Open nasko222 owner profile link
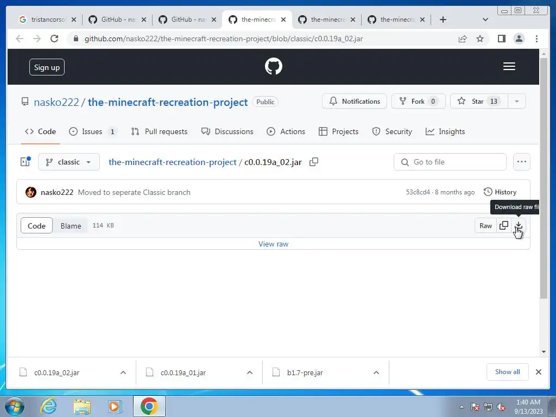 tap(56, 102)
